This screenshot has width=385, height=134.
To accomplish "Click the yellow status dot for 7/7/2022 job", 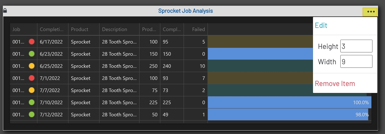I will (32, 90).
